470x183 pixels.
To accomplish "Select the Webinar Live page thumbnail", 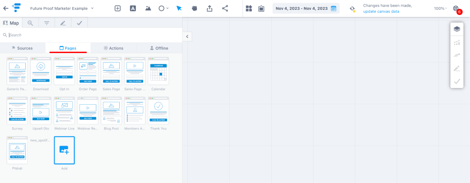I will tap(64, 111).
